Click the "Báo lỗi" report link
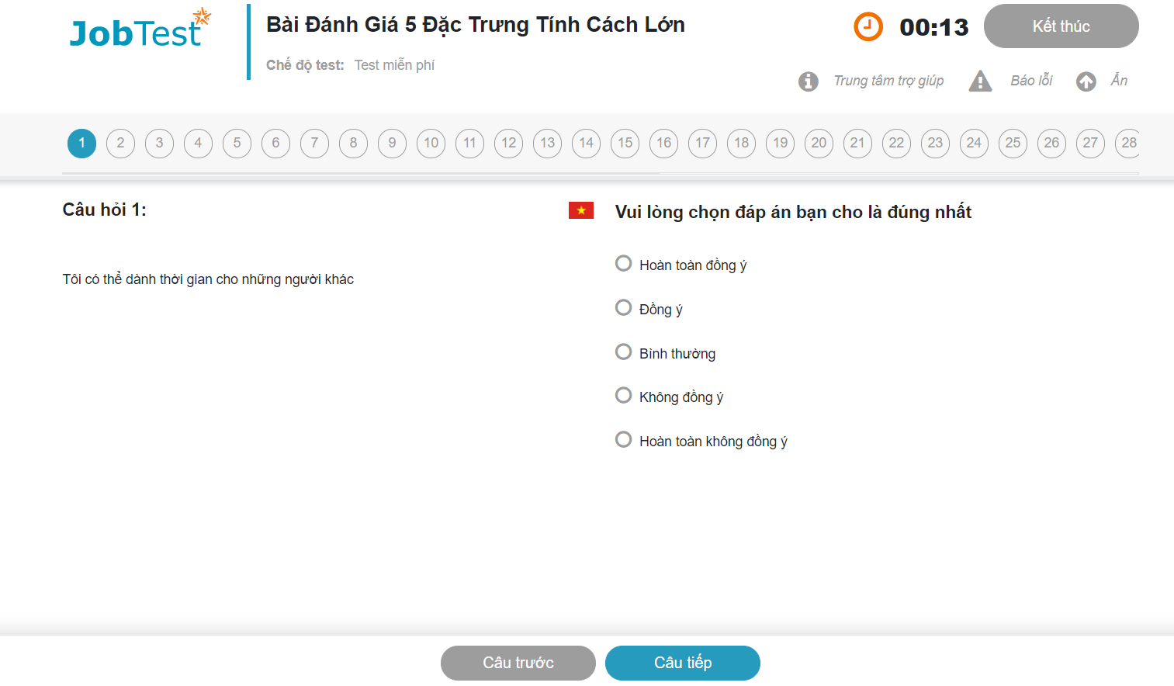This screenshot has width=1174, height=686. click(x=1031, y=81)
